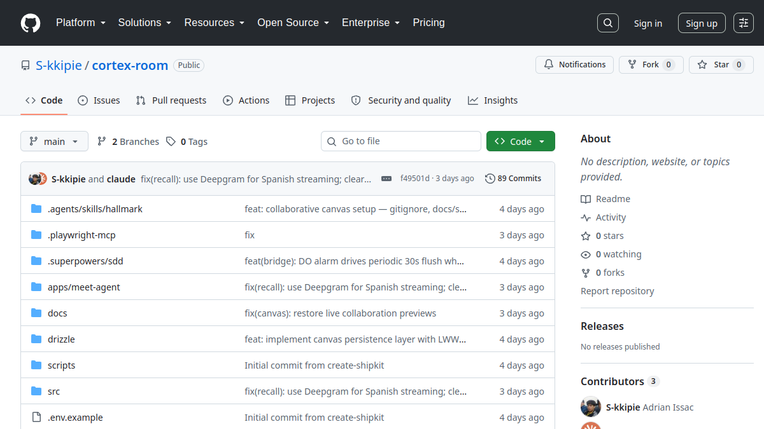This screenshot has width=764, height=429.
Task: Click the folder icon beside .superpowers/sdd
Action: [36, 261]
